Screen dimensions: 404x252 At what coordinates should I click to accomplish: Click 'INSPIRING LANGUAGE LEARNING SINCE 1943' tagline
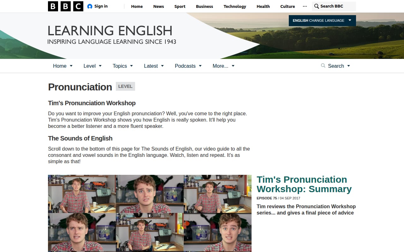tap(112, 42)
